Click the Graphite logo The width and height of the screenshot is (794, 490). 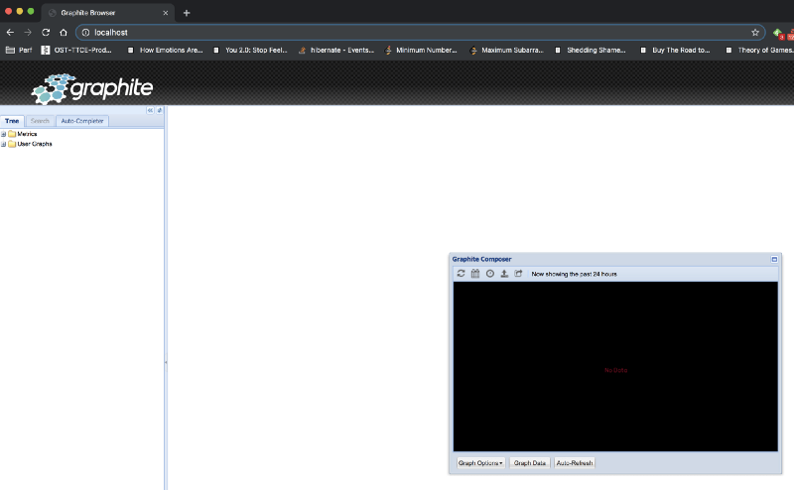click(91, 88)
